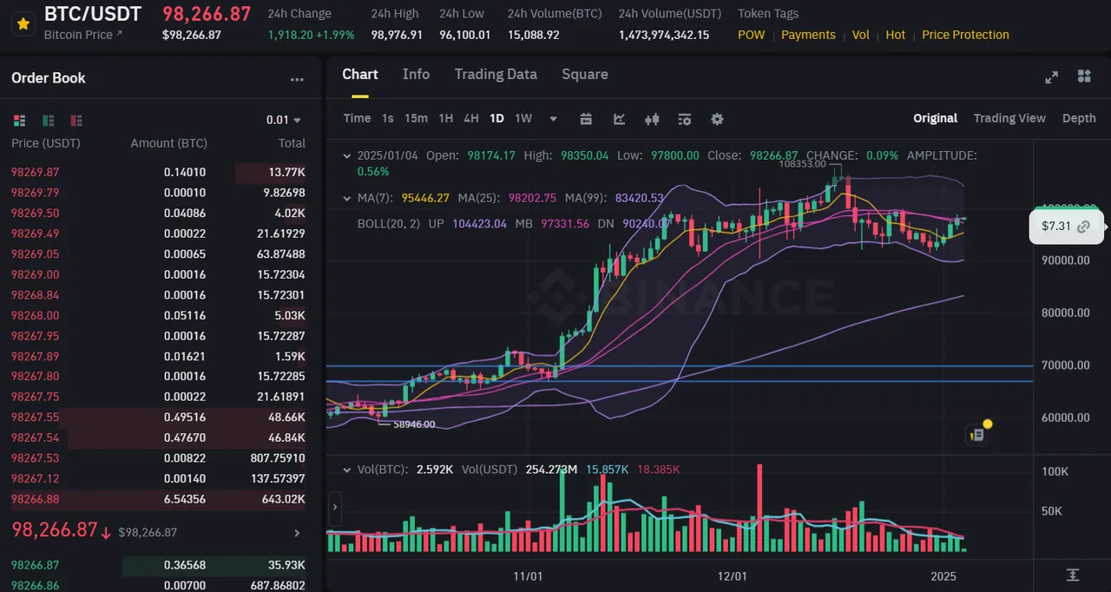The height and width of the screenshot is (592, 1111).
Task: Click the Price Protection tag
Action: point(965,35)
